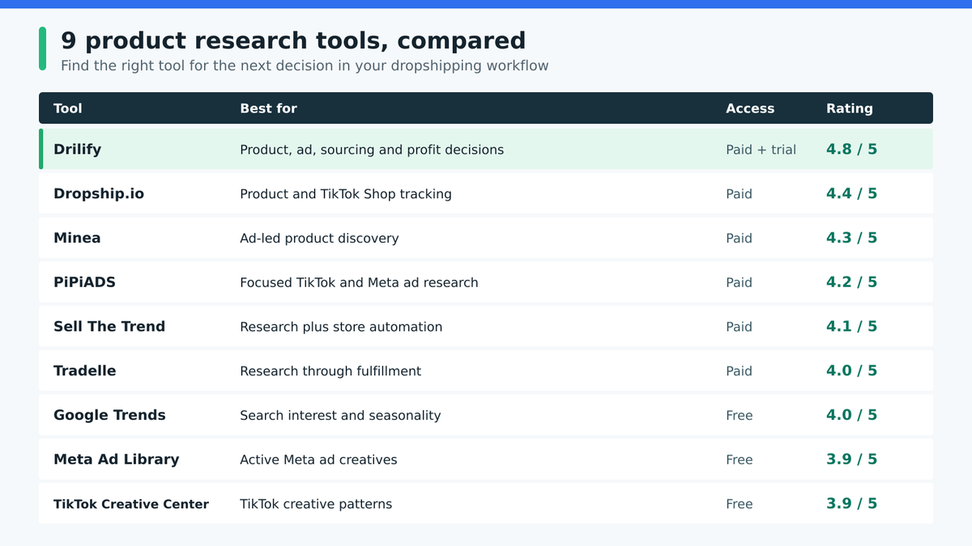Click the 4.4 / 5 rating
The height and width of the screenshot is (546, 972).
tap(851, 193)
